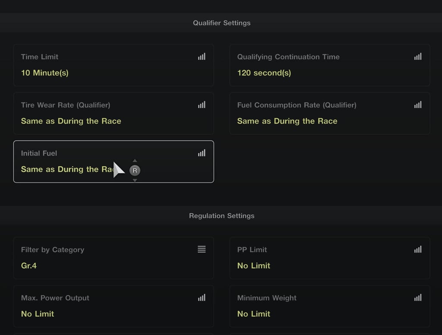Decrease value with down arrow below R
This screenshot has height=335, width=442.
(x=135, y=180)
